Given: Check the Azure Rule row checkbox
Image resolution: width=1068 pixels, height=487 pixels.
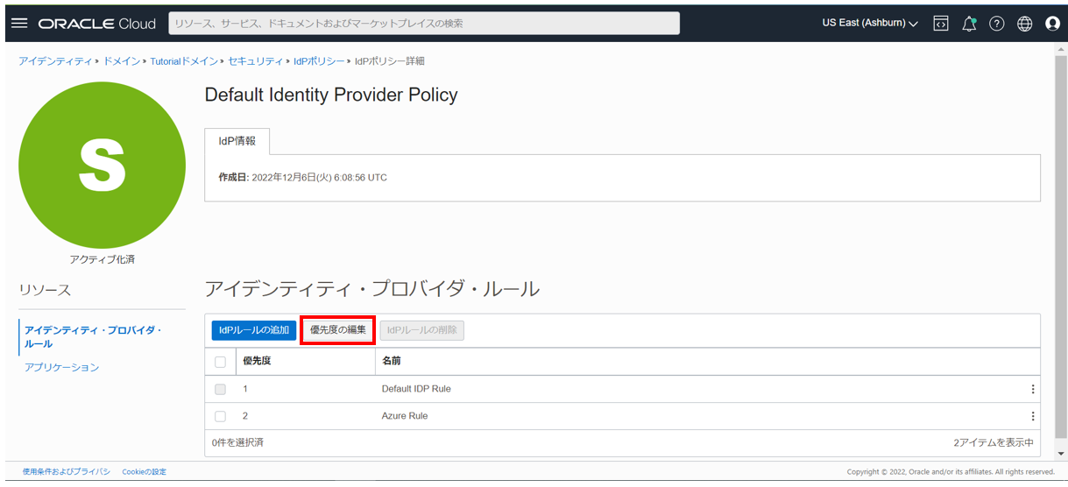Looking at the screenshot, I should pos(220,416).
